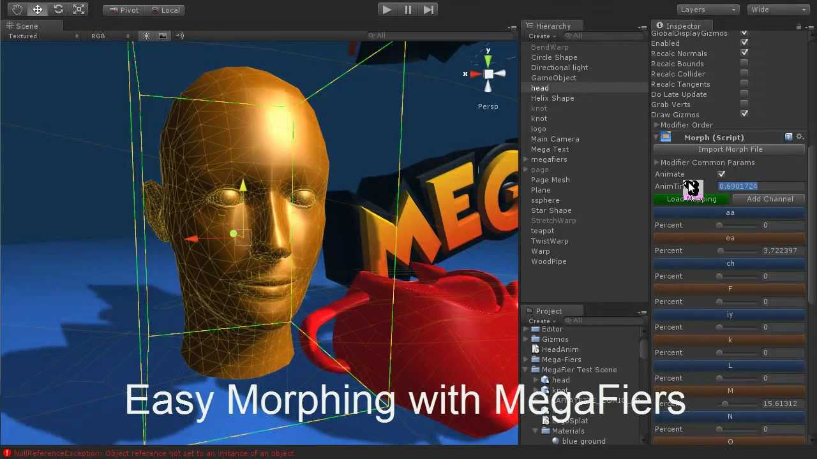Toggle the Animate checkbox

click(722, 174)
